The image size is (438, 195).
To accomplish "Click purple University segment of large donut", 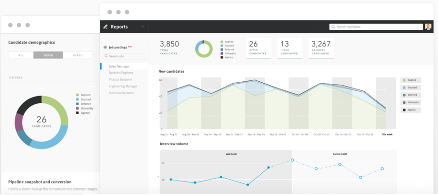I will coord(19,122).
